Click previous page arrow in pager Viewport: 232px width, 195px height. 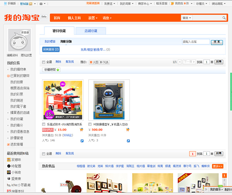click(x=180, y=62)
